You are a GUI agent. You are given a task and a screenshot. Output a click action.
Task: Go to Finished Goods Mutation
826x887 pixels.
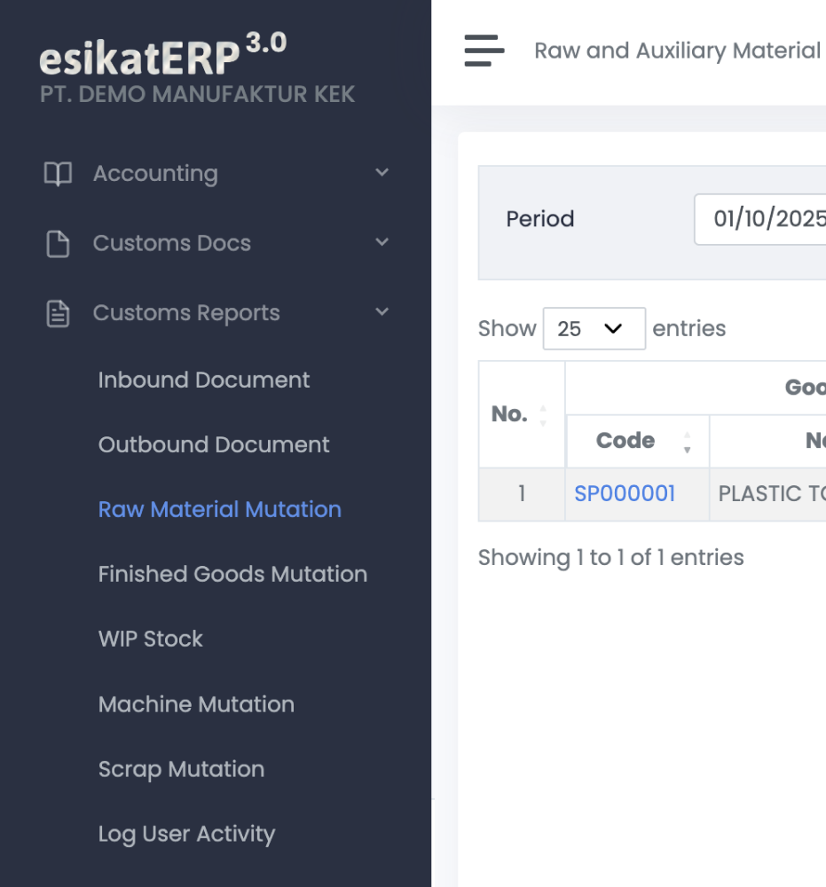[232, 574]
